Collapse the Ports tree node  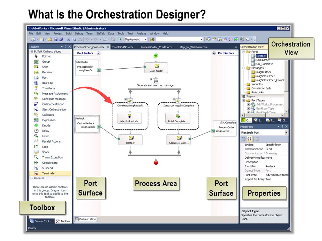[x=244, y=52]
